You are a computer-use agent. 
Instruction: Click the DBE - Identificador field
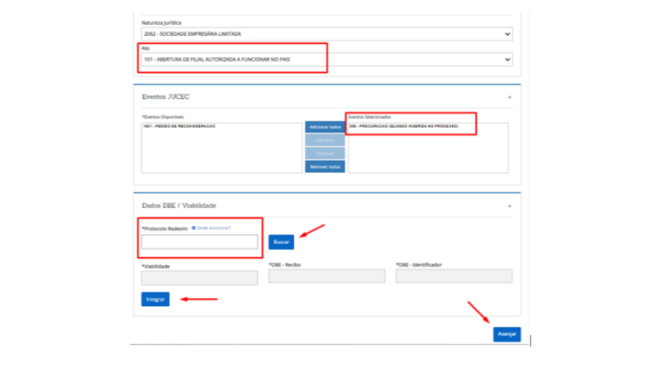tap(454, 276)
